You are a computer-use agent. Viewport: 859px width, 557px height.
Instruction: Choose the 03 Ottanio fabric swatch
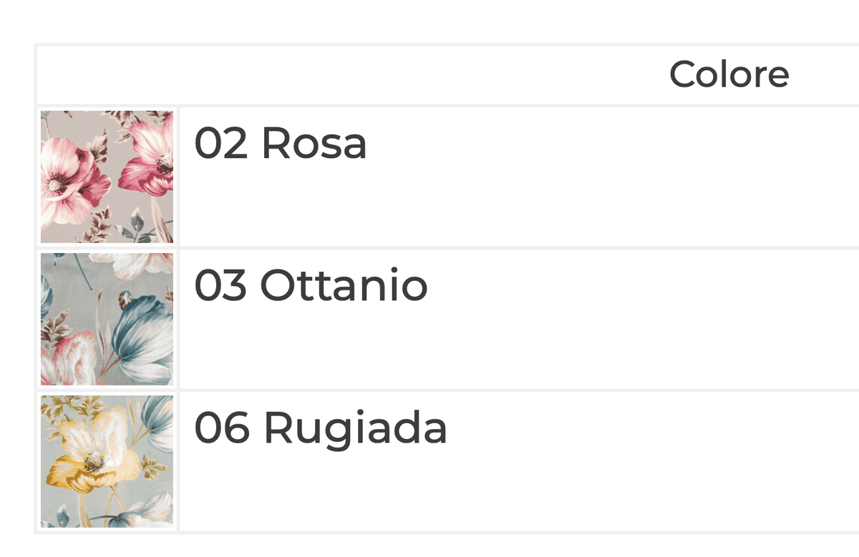(107, 319)
